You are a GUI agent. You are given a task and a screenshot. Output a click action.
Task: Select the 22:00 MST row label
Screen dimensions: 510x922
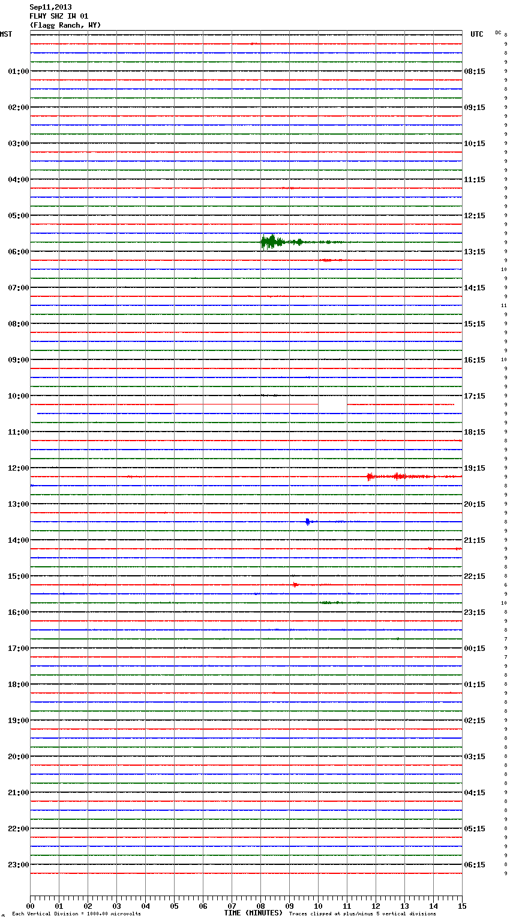pyautogui.click(x=19, y=829)
